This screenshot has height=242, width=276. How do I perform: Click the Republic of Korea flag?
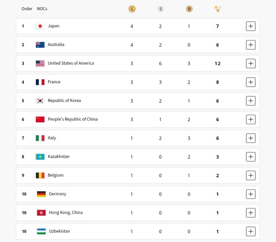coord(40,101)
